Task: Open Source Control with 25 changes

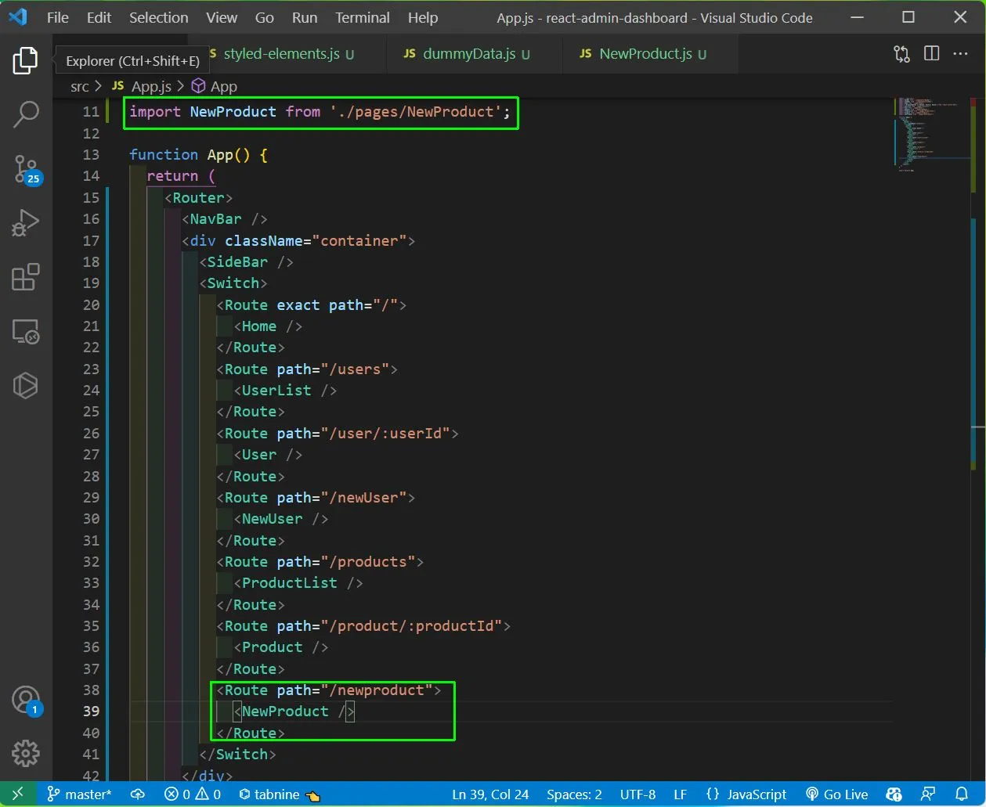Action: click(26, 169)
